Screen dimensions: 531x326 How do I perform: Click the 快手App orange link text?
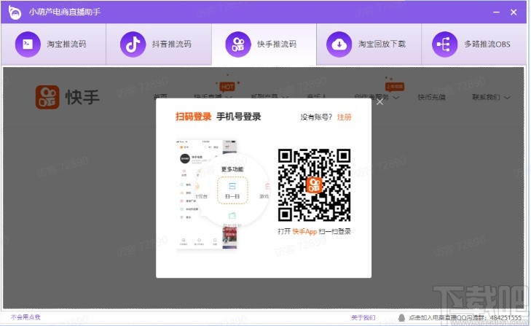(304, 232)
